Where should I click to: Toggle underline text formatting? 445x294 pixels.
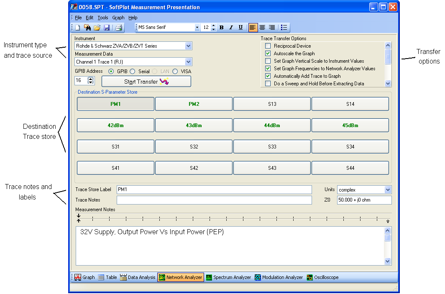240,28
